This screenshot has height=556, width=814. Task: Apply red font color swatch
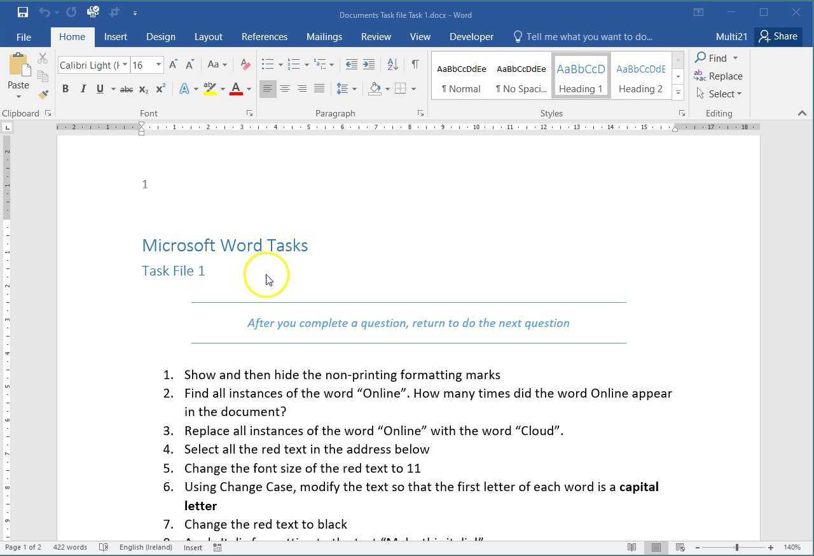pyautogui.click(x=236, y=89)
